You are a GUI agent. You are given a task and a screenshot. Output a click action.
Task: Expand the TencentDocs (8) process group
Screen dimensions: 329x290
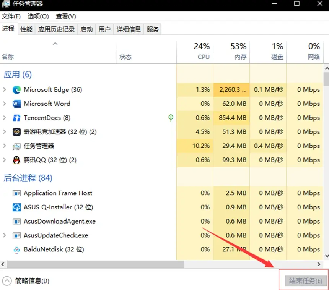[5, 118]
